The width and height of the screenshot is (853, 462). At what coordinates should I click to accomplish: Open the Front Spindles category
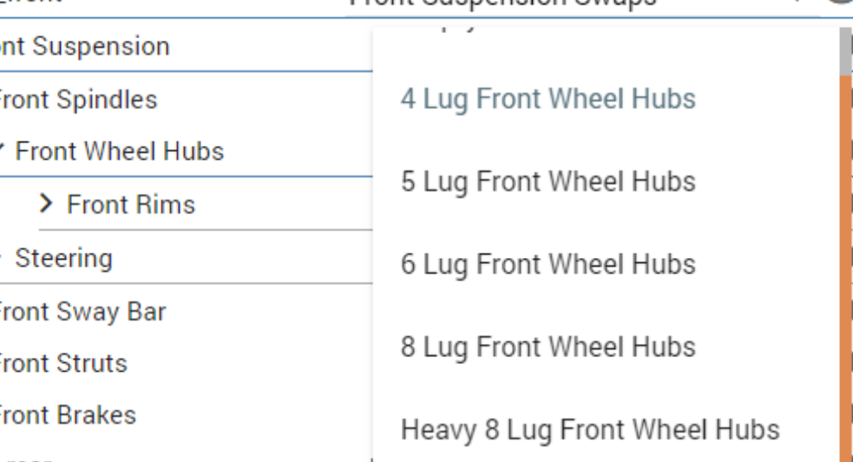click(x=76, y=99)
